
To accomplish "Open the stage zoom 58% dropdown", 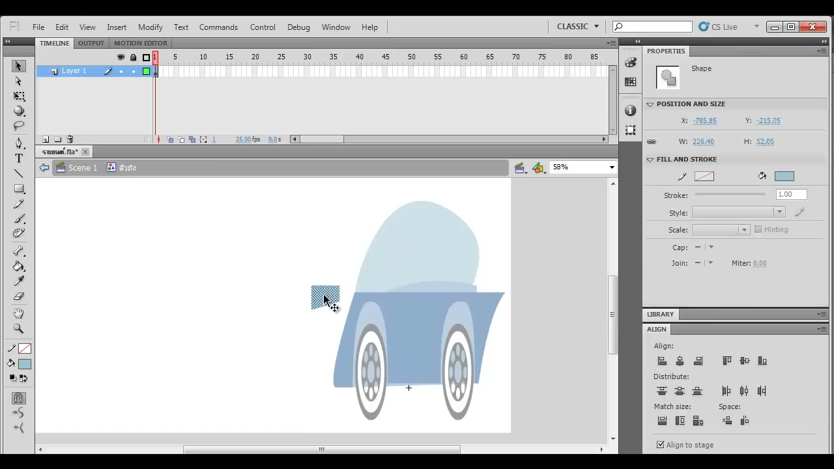I will tap(583, 167).
